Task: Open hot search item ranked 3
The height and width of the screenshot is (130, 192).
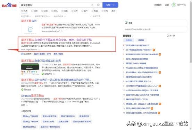Action: coord(137,59)
